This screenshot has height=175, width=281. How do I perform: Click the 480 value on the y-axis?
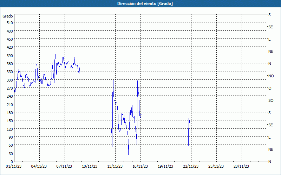[10, 31]
